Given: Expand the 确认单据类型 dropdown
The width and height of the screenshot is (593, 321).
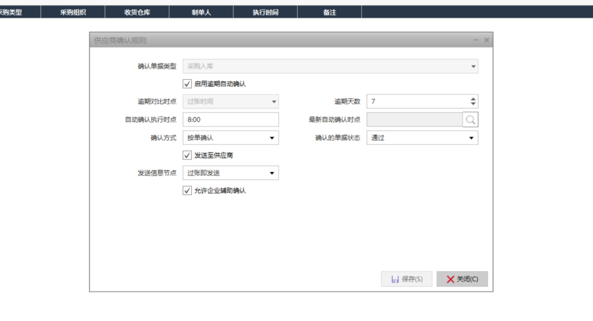Looking at the screenshot, I should click(473, 67).
